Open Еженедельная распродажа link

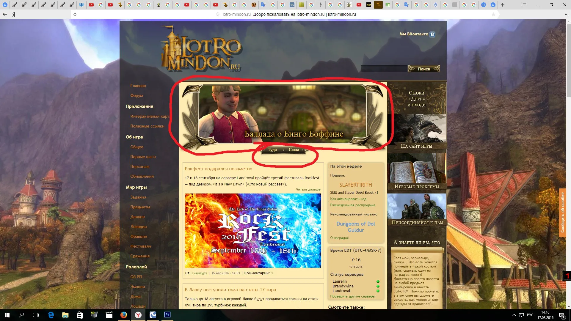pyautogui.click(x=352, y=205)
